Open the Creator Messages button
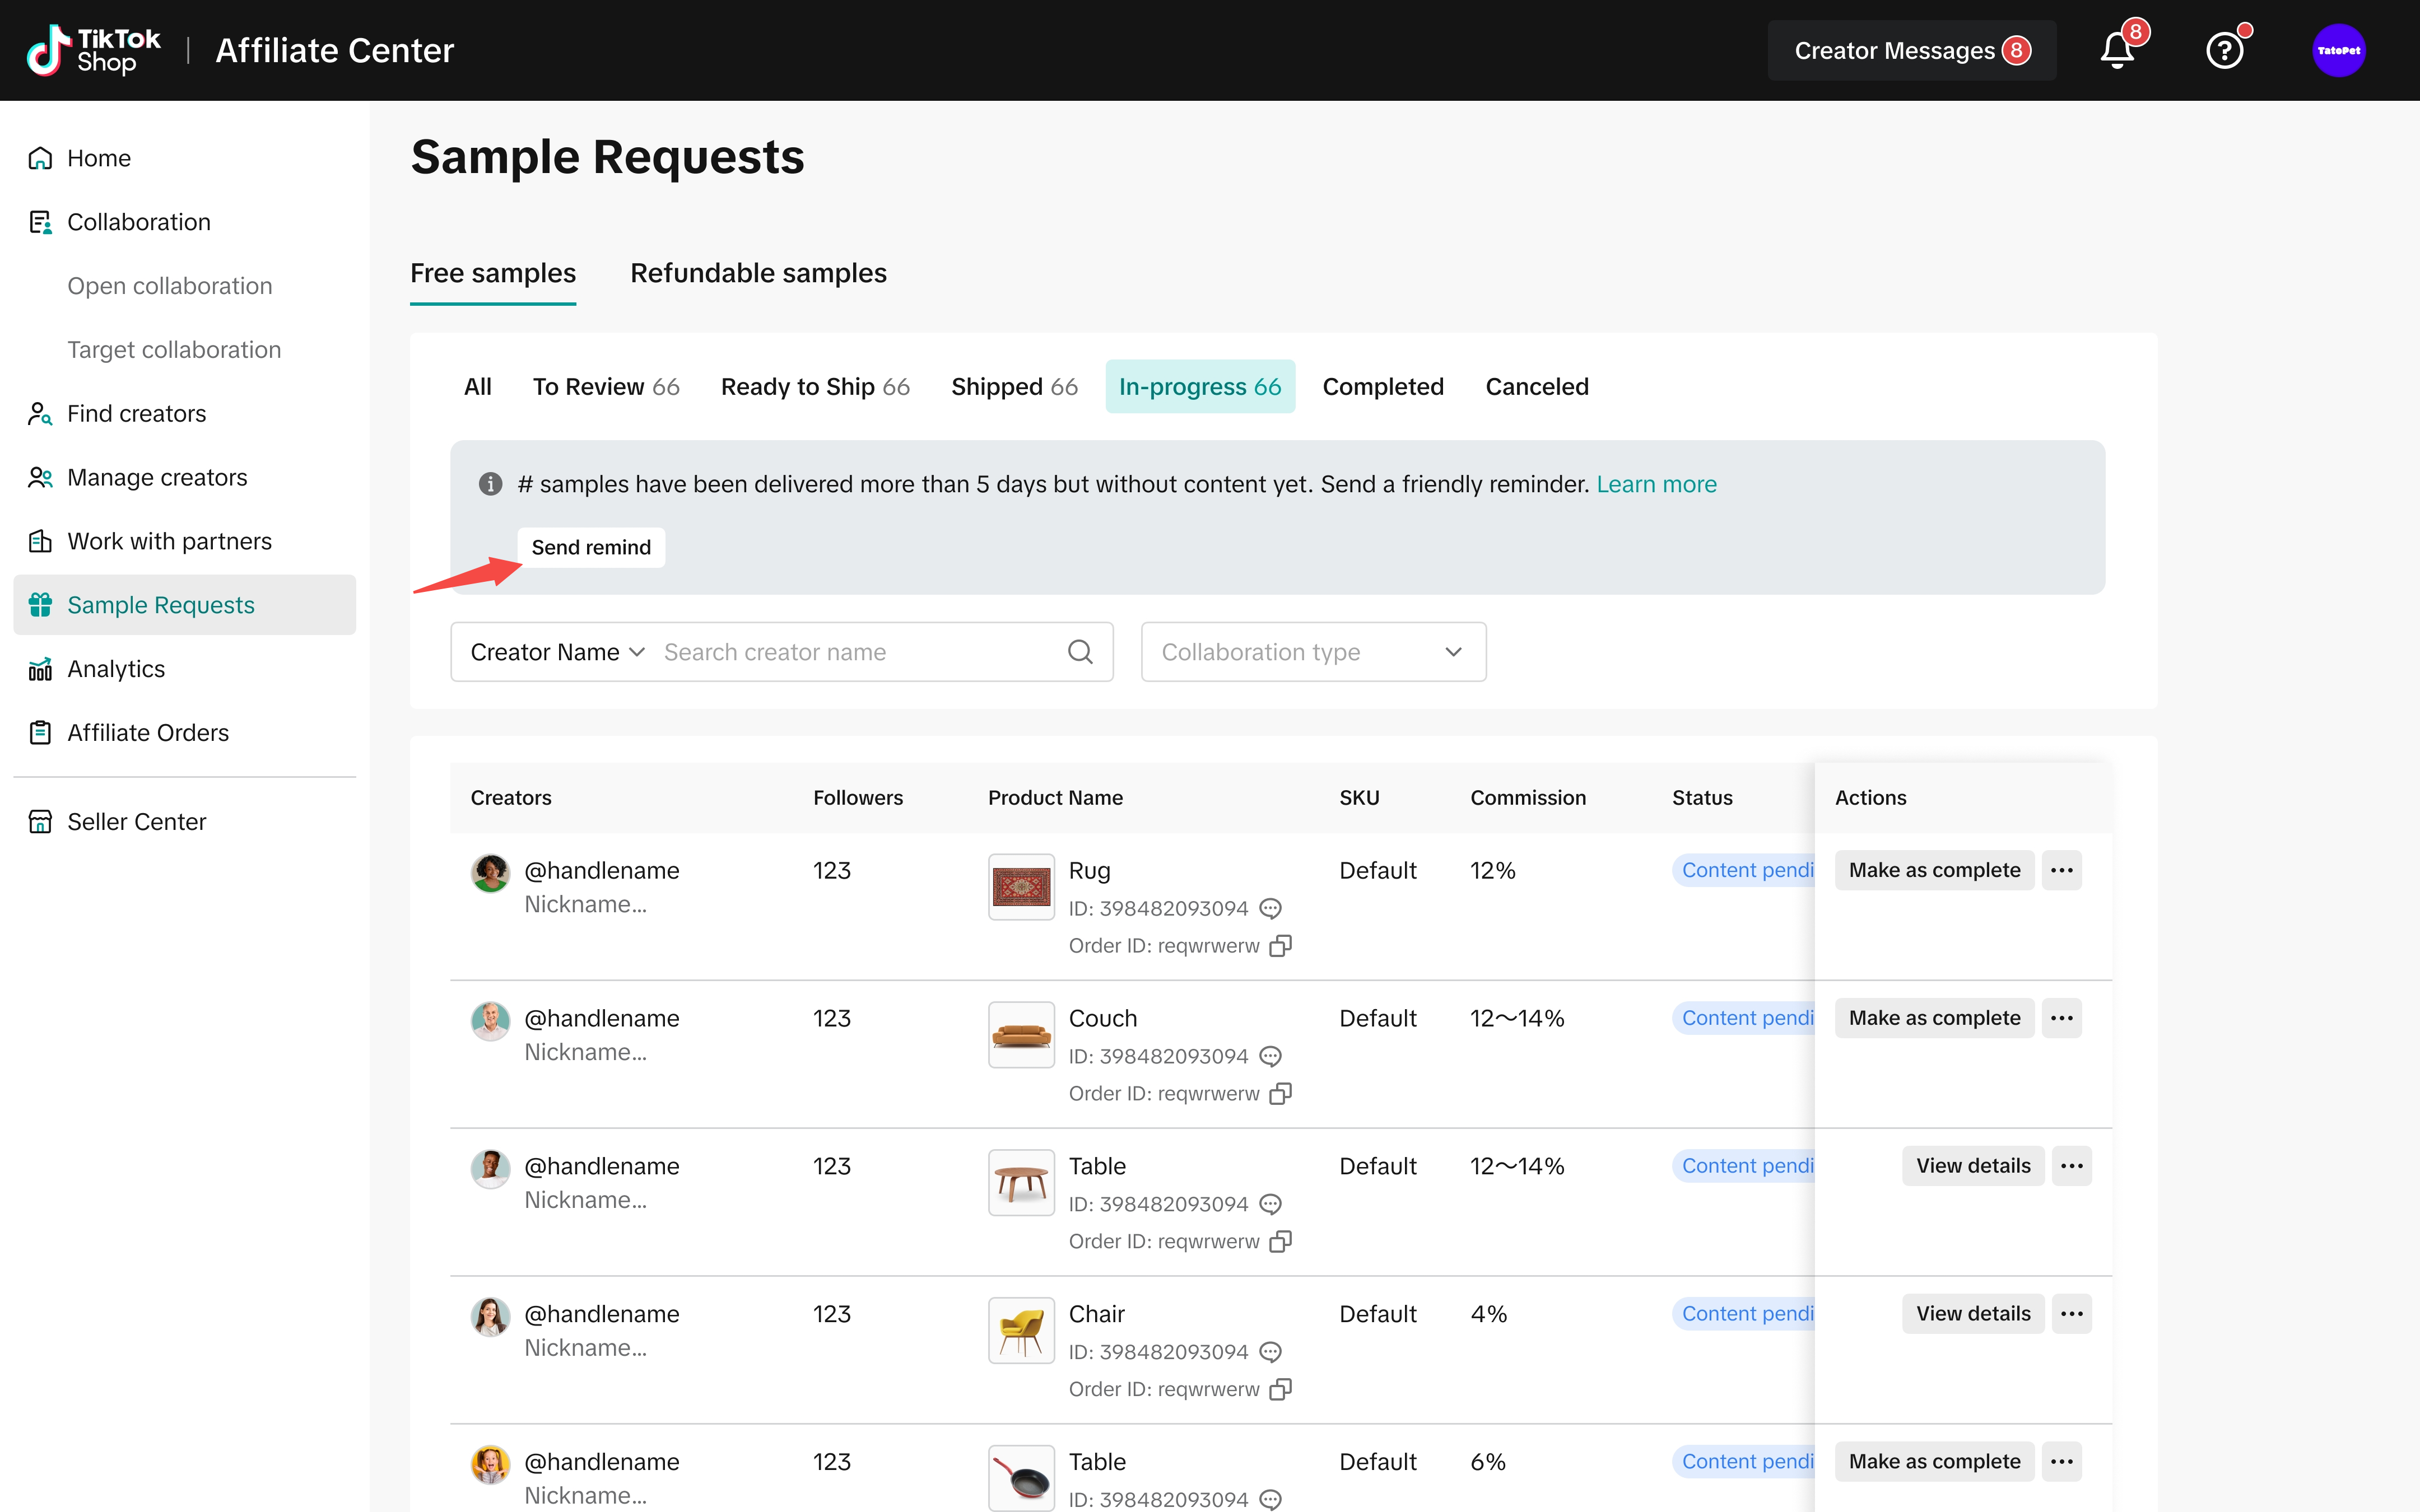 1911,50
